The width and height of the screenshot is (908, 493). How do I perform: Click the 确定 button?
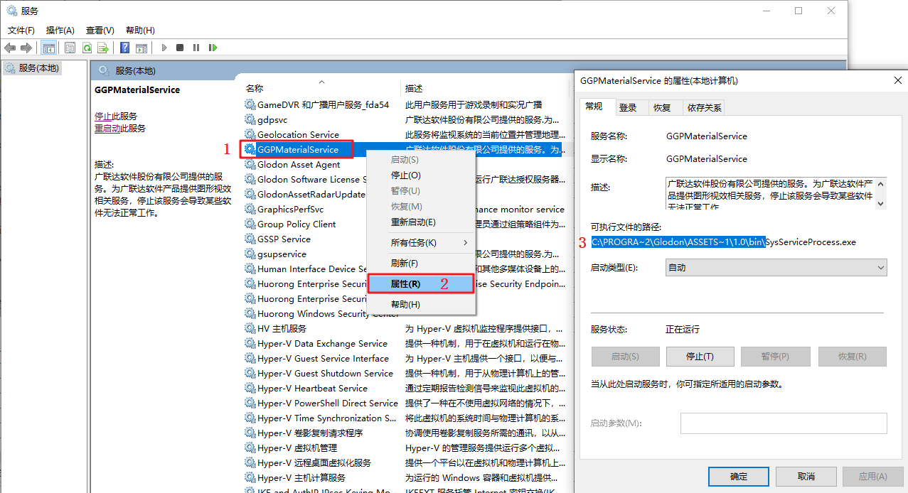(739, 477)
